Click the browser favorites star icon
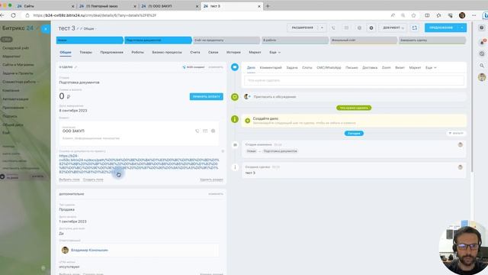488x275 pixels. (413, 15)
